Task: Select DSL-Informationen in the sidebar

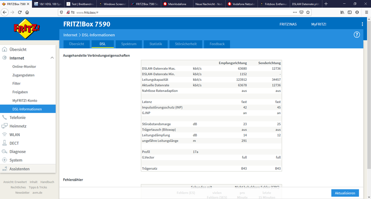Action: tap(28, 109)
